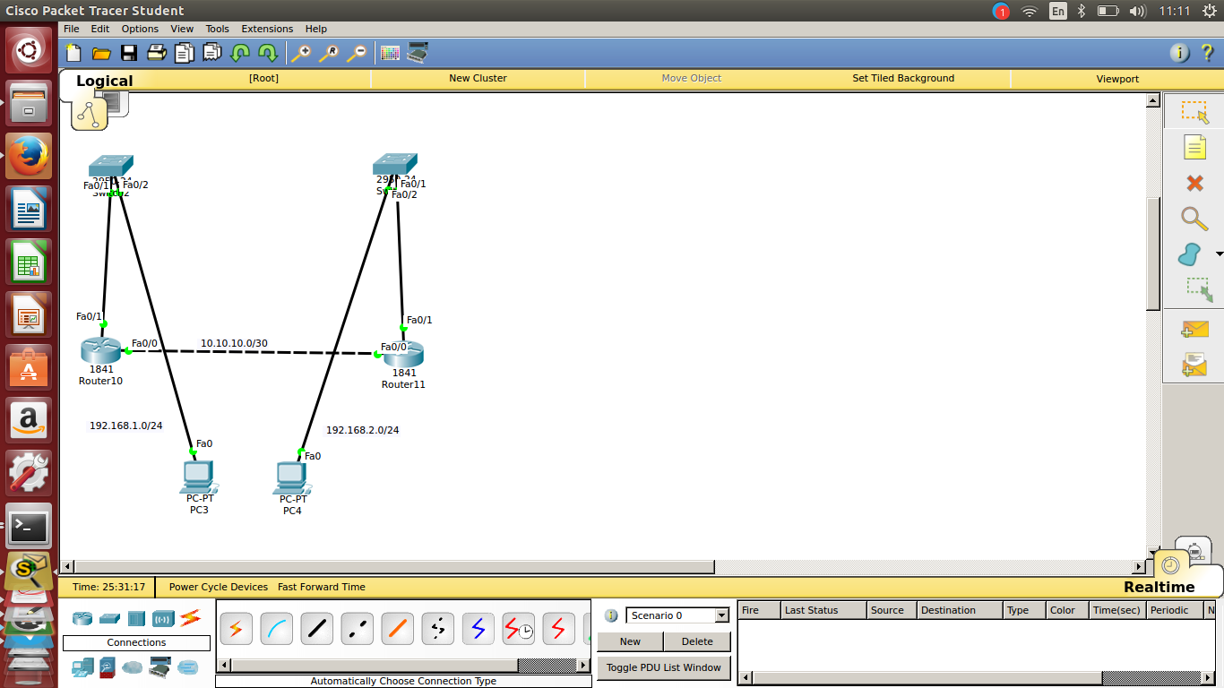Screen dimensions: 1224x688
Task: Zoom in using the magnifier plus toolbar icon
Action: pos(299,53)
